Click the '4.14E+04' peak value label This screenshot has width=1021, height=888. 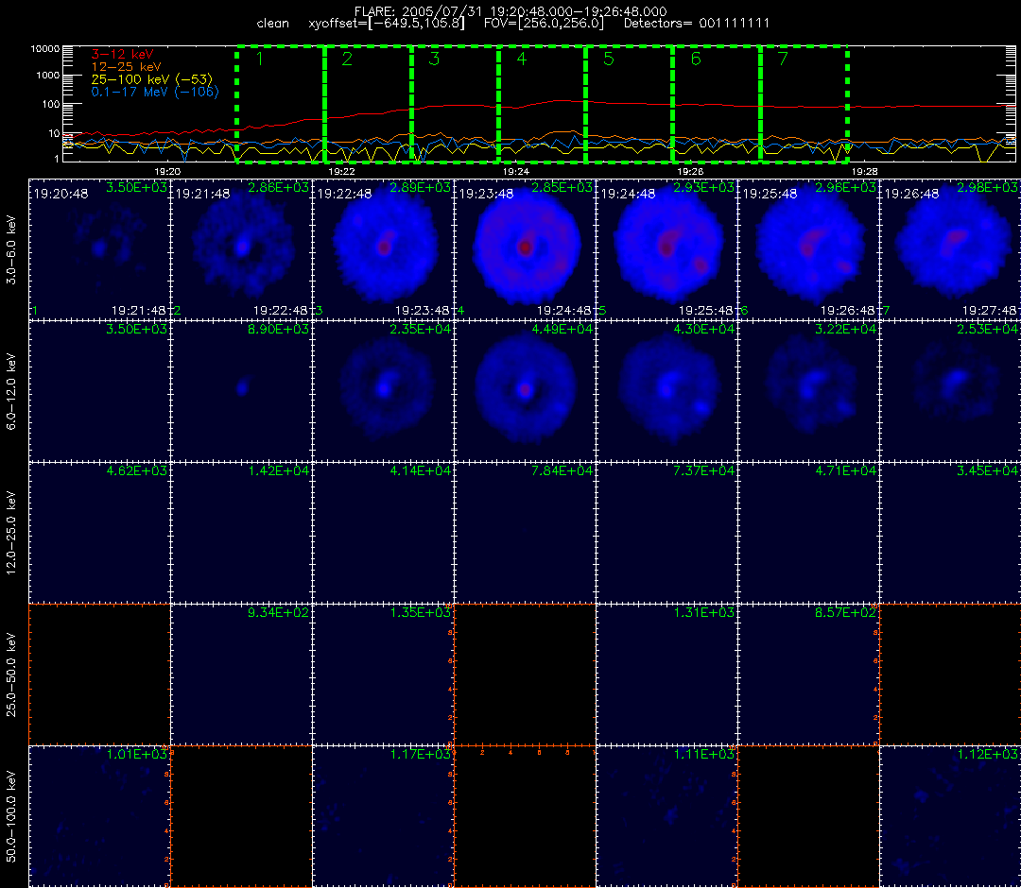click(420, 470)
